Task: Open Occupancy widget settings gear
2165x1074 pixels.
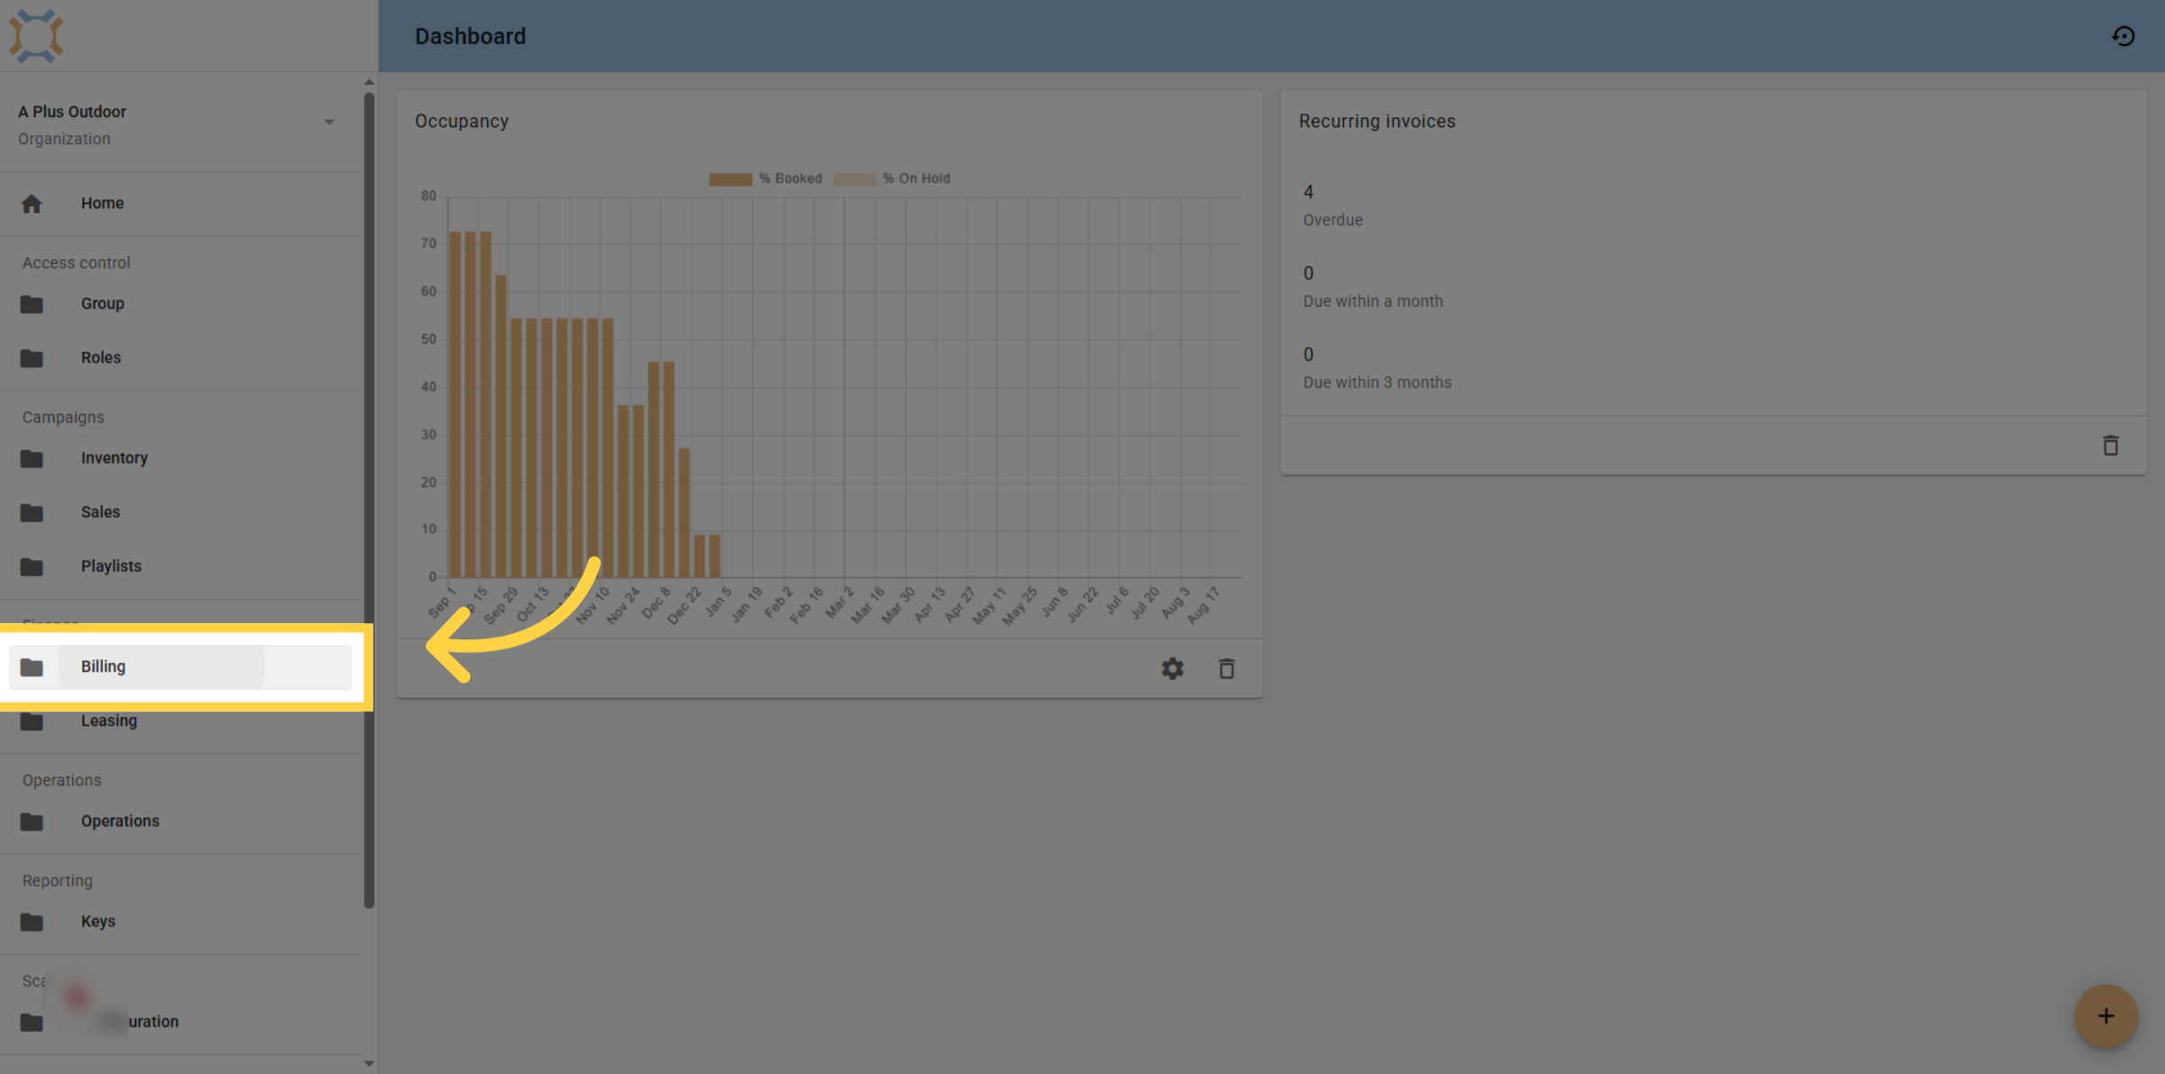Action: click(x=1172, y=668)
